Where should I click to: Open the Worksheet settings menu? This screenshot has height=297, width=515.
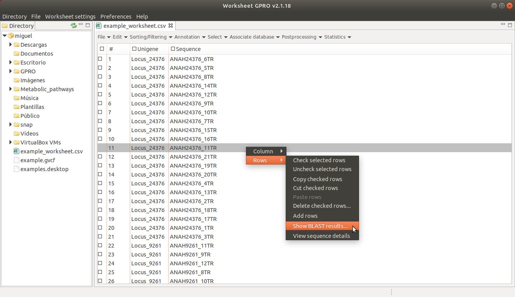pos(70,17)
